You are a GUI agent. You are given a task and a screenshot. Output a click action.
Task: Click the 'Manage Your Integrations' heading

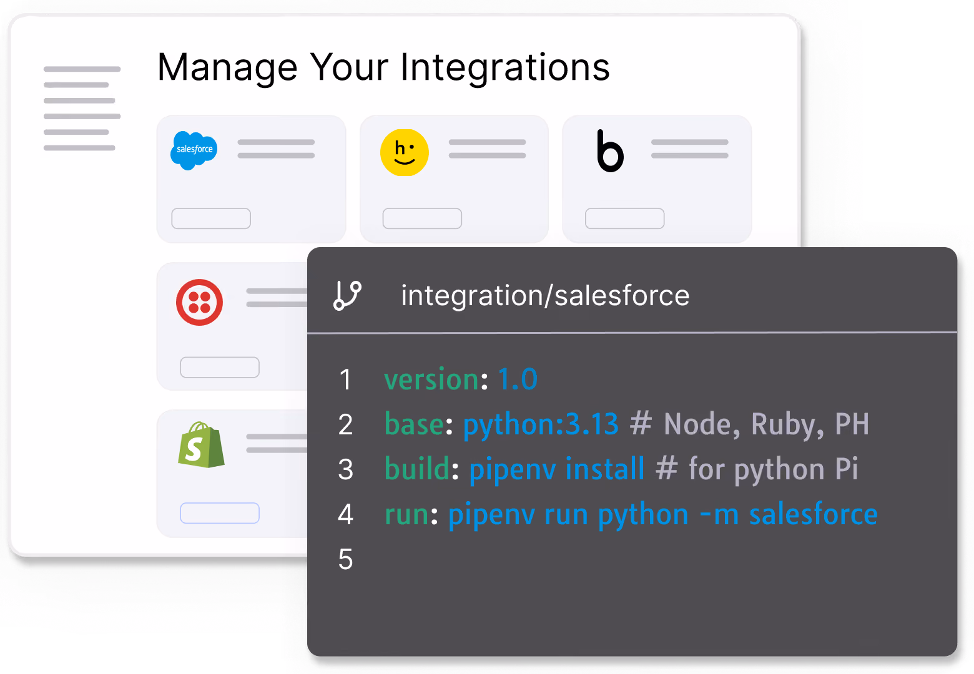383,67
